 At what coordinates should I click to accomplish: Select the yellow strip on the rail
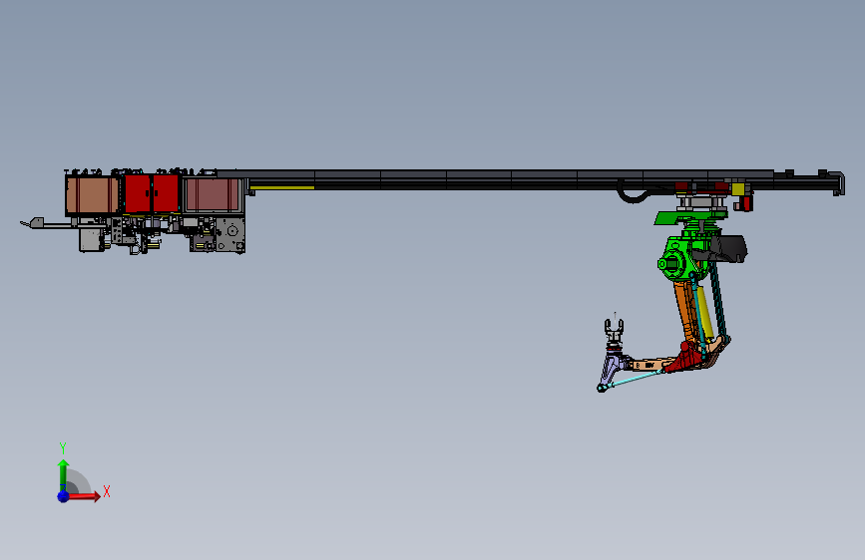click(x=282, y=188)
